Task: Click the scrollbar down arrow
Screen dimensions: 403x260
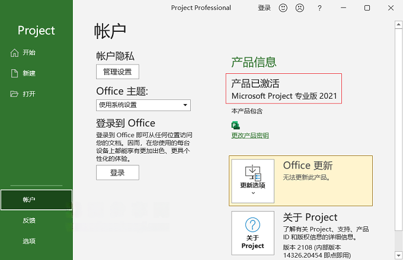Action: pyautogui.click(x=398, y=255)
